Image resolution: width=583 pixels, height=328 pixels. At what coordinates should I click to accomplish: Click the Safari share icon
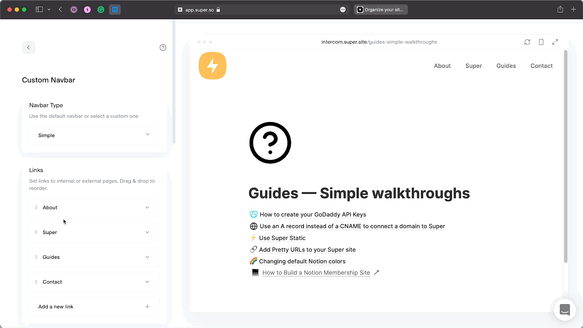(x=560, y=9)
